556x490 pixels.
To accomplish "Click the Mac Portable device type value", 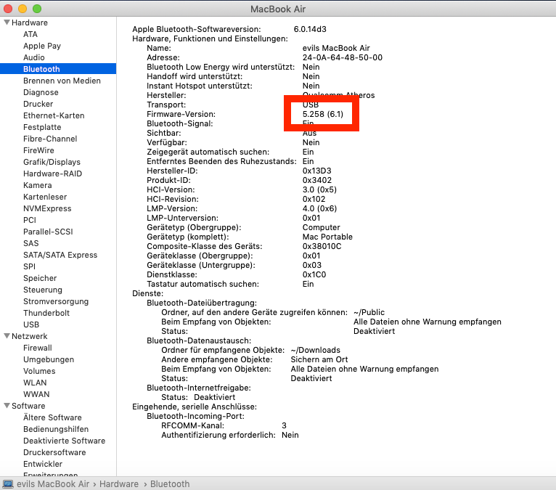I will click(x=327, y=237).
